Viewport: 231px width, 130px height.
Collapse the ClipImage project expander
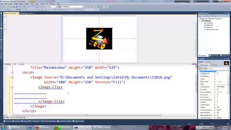[200, 21]
